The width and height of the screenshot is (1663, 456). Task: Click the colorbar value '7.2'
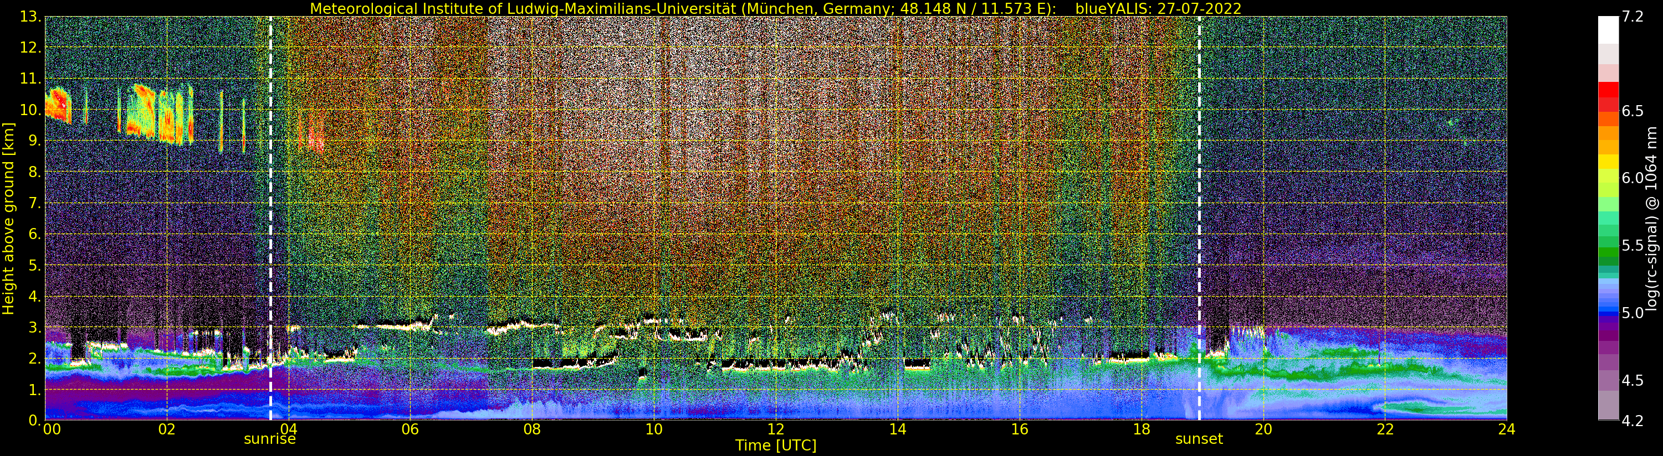pos(1633,17)
